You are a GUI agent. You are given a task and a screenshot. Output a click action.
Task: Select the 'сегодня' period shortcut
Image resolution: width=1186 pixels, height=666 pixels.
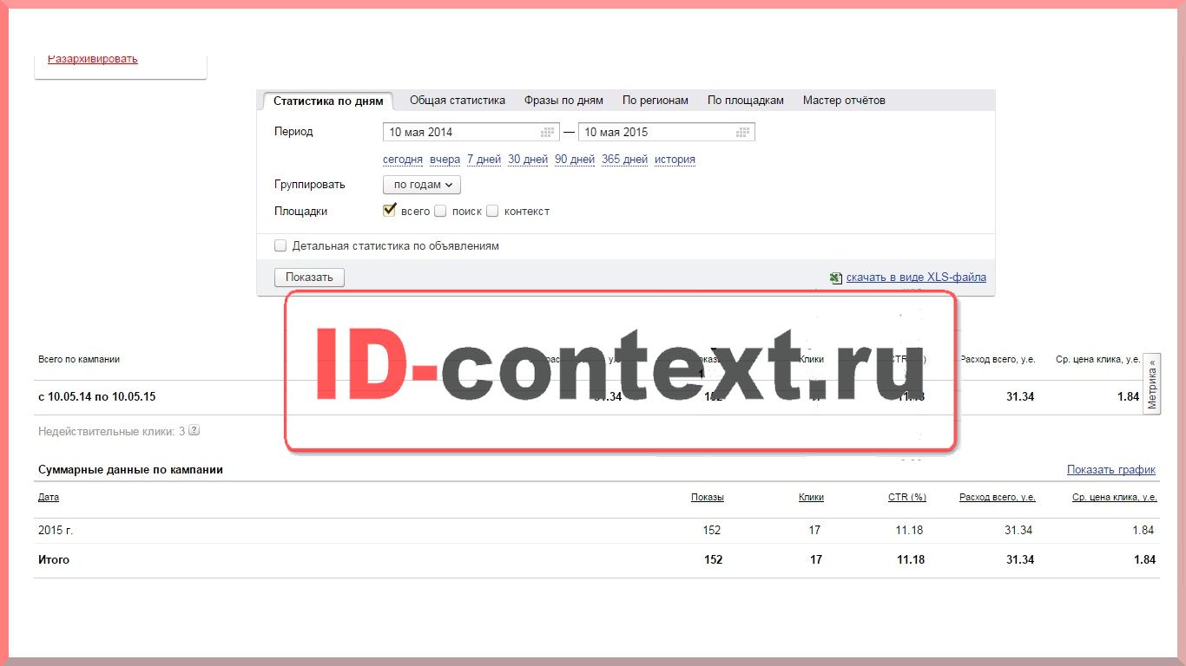(x=403, y=160)
